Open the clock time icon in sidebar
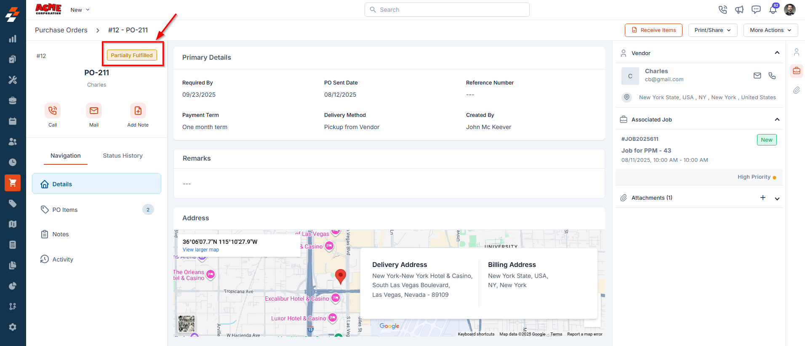The width and height of the screenshot is (805, 346). click(x=13, y=162)
